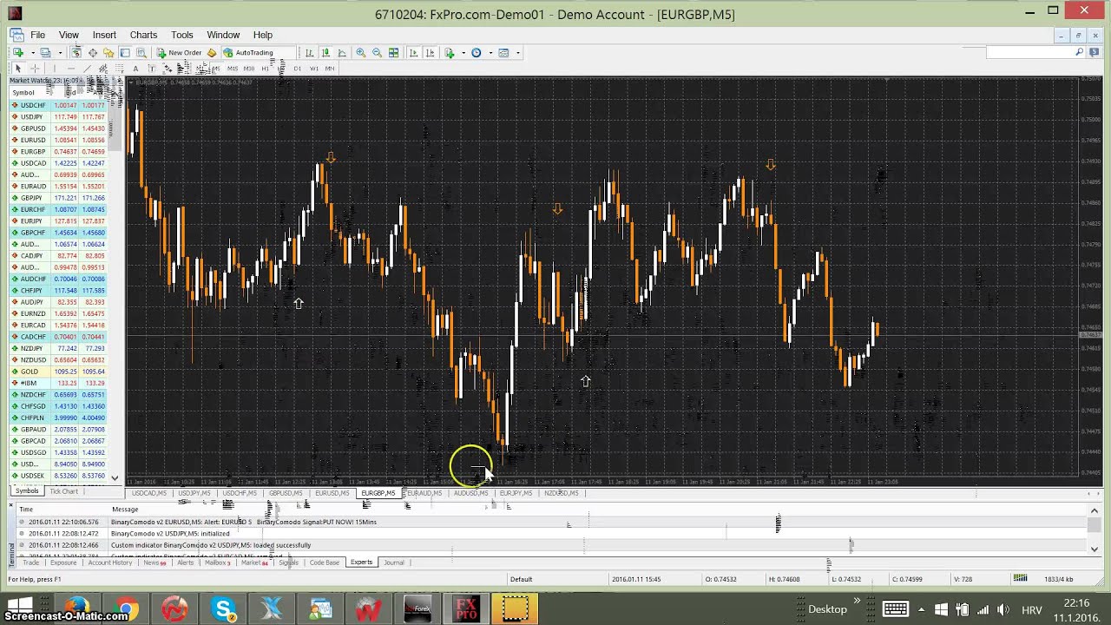This screenshot has height=625, width=1111.
Task: Click the Profiles icon
Action: 45,52
